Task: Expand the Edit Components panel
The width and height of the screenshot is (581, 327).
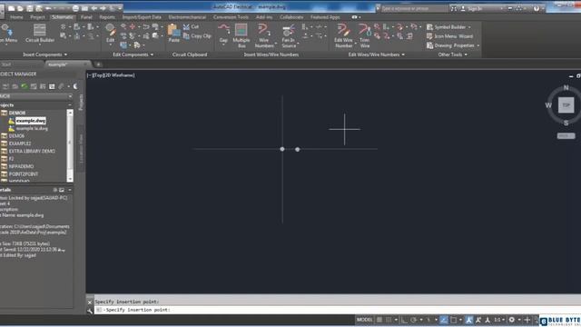Action: pyautogui.click(x=133, y=54)
